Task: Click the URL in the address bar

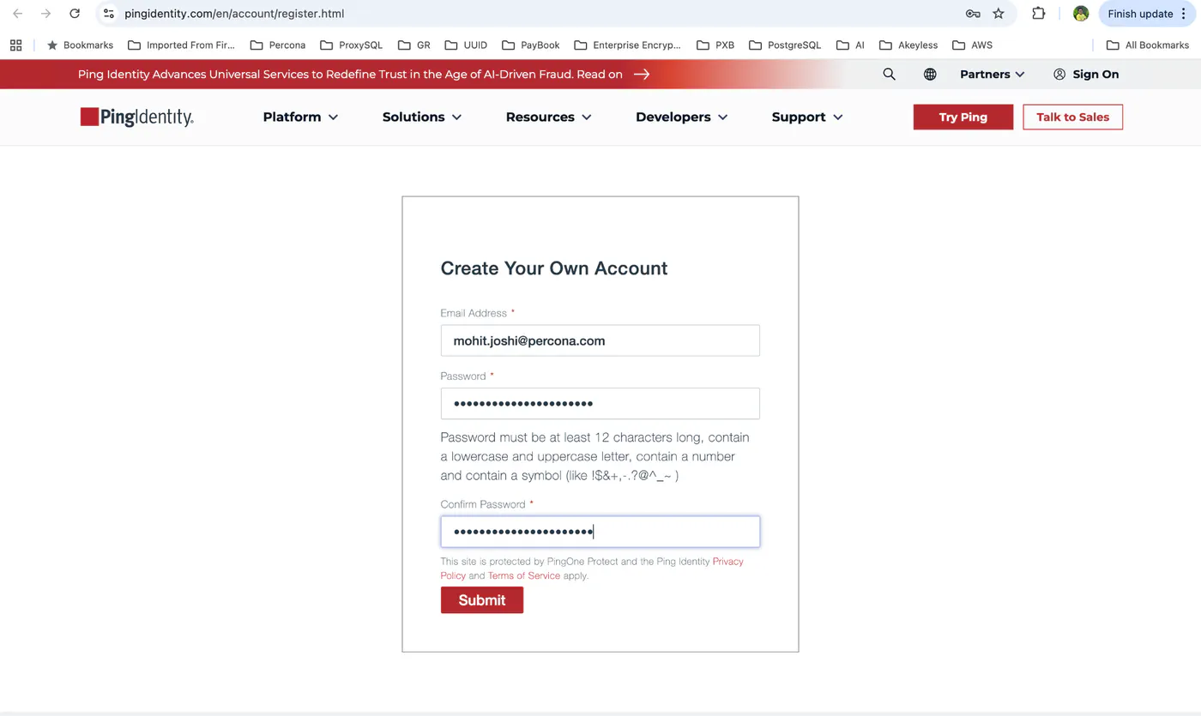Action: [234, 14]
